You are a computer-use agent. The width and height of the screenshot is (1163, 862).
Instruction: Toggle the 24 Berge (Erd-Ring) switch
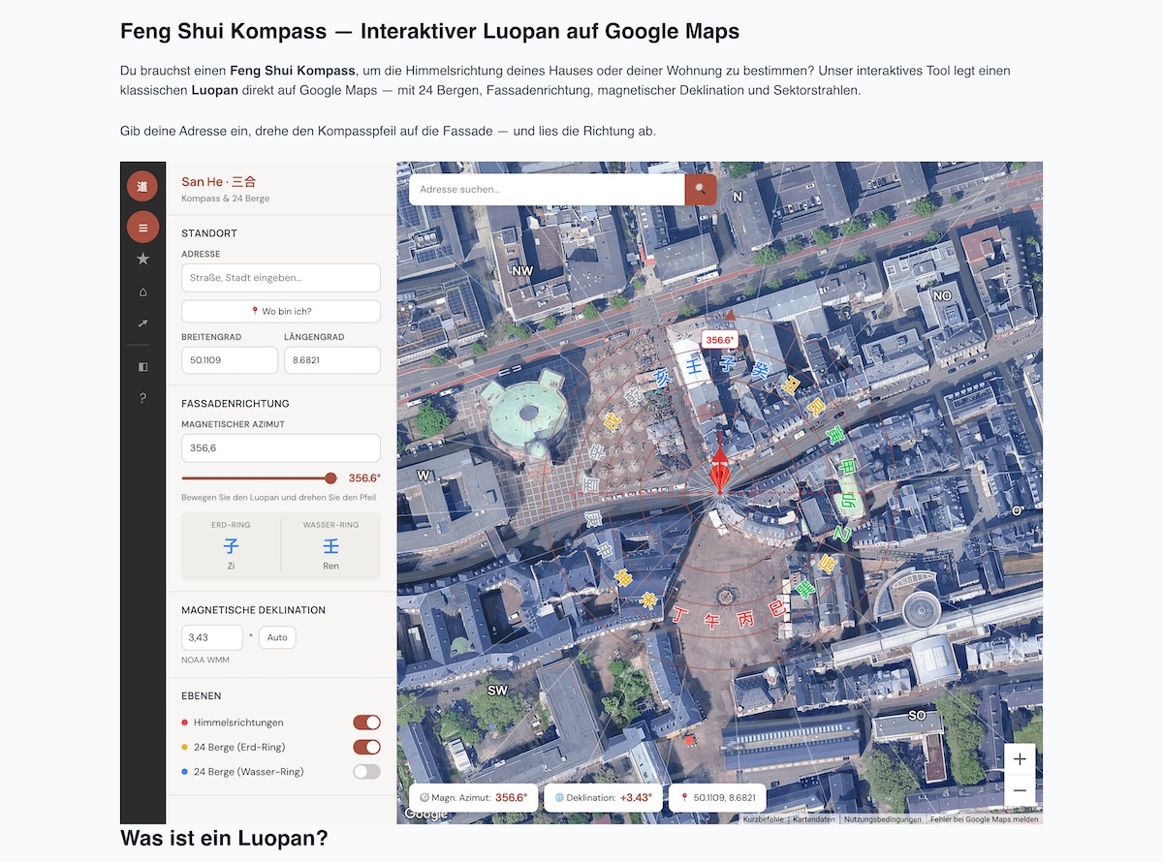(366, 747)
